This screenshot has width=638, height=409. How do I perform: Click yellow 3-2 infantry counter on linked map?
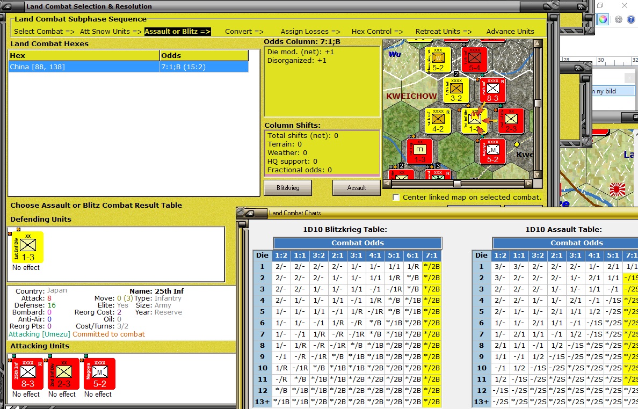(x=456, y=90)
